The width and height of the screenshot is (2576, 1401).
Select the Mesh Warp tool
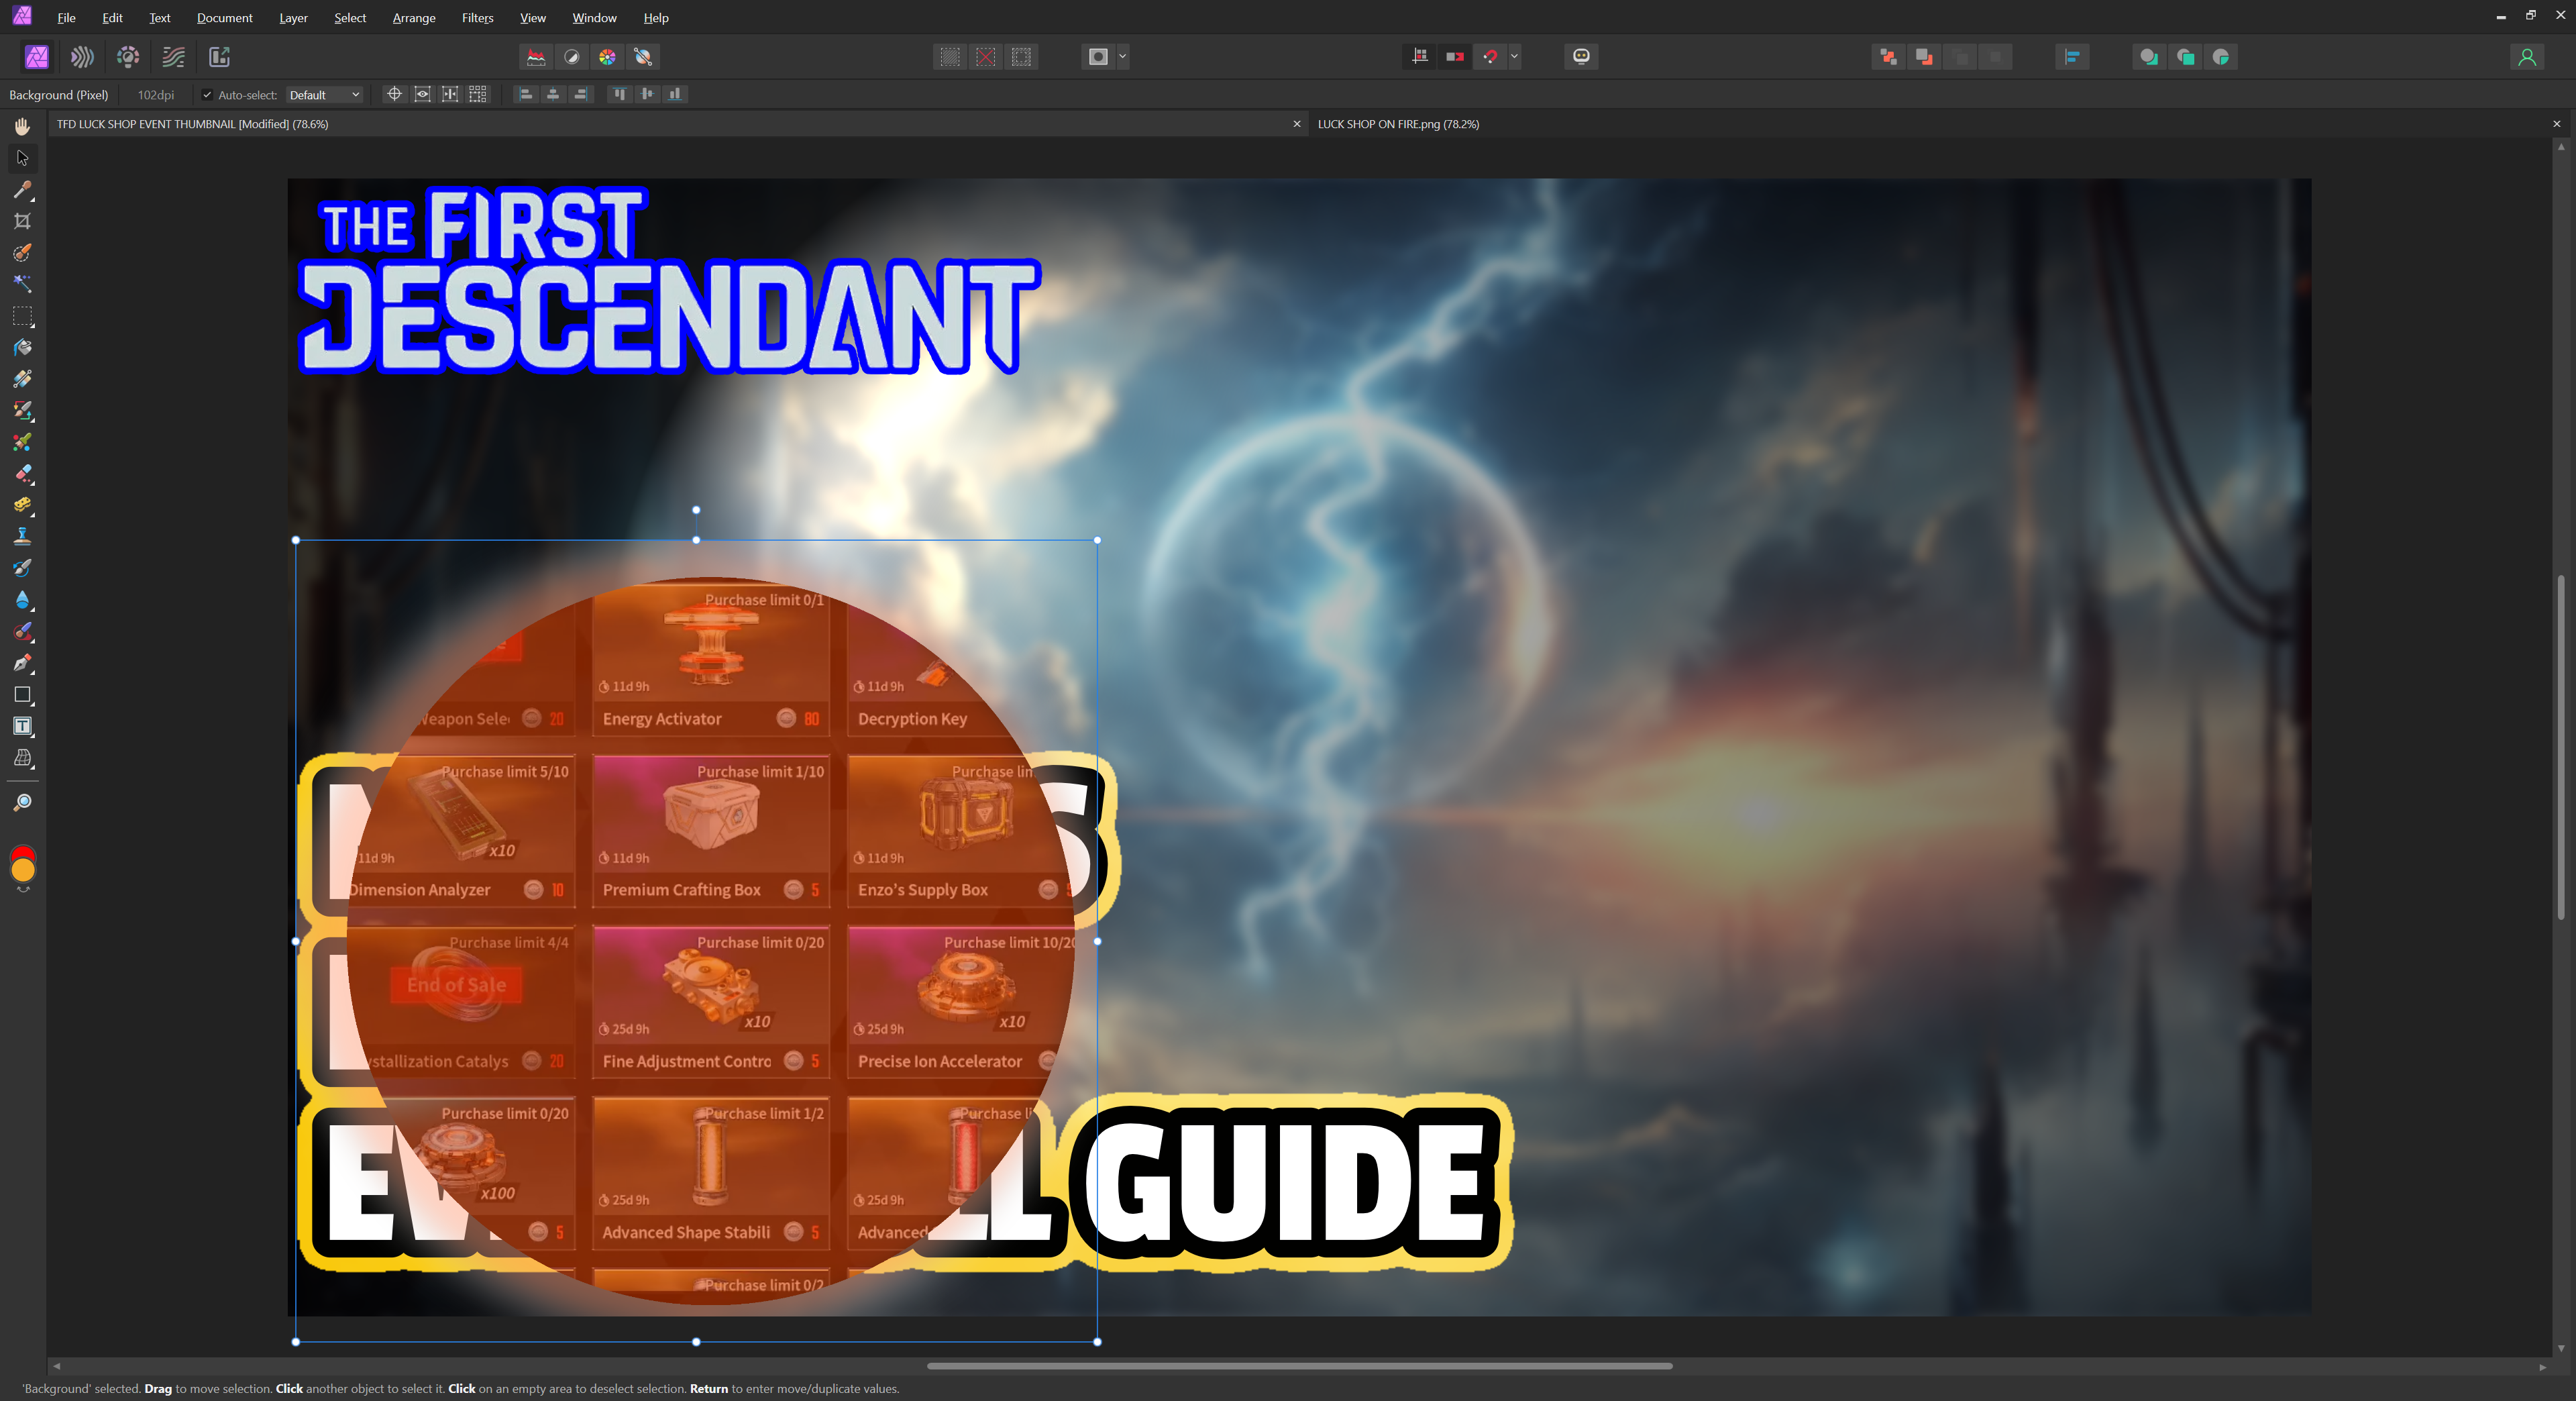point(22,758)
